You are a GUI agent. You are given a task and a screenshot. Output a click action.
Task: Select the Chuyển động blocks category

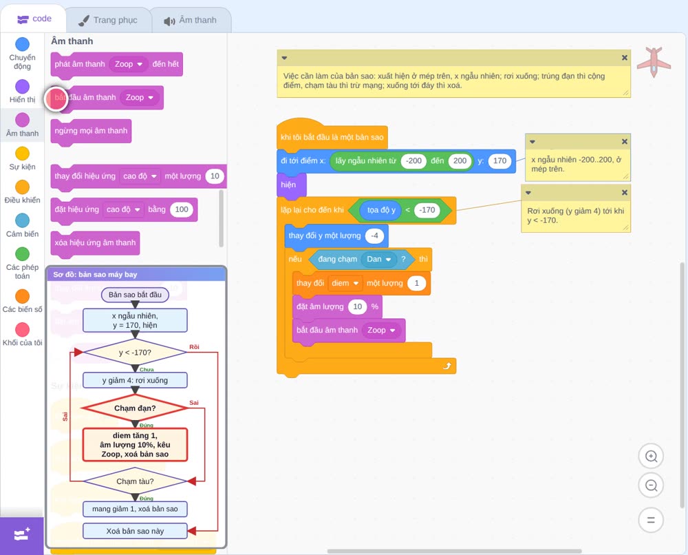point(22,54)
